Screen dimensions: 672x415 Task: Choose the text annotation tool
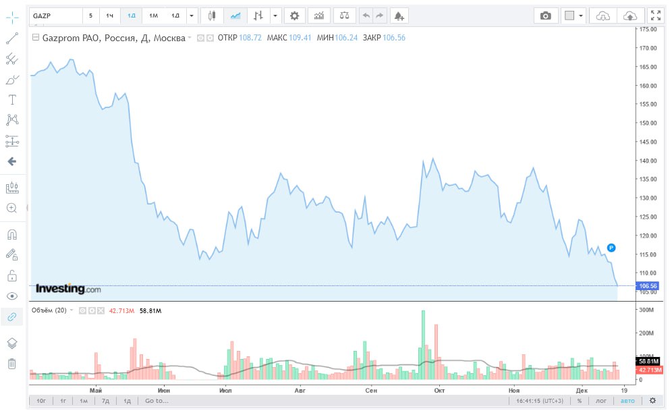point(11,100)
